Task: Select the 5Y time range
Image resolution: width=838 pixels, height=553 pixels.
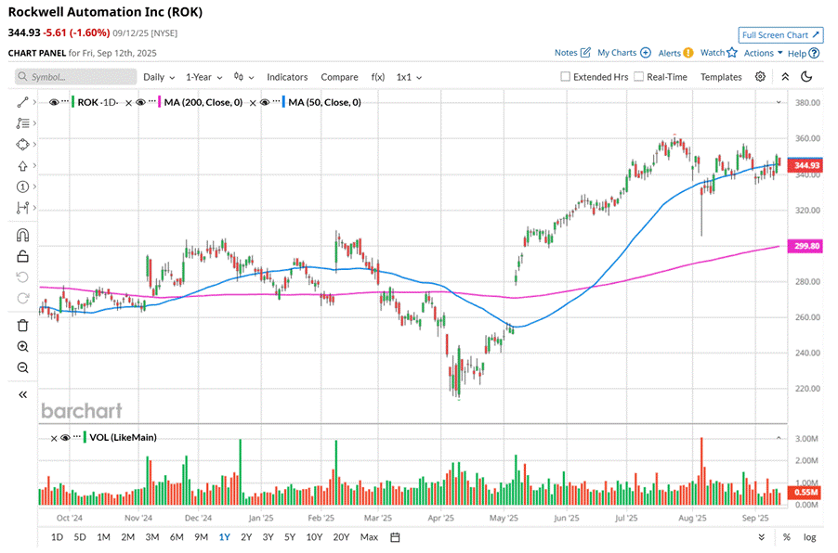Action: [290, 537]
